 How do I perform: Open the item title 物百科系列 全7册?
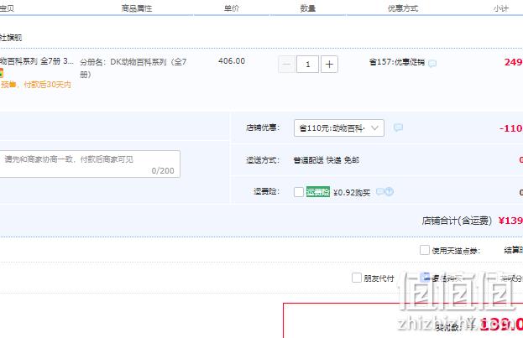[x=37, y=61]
